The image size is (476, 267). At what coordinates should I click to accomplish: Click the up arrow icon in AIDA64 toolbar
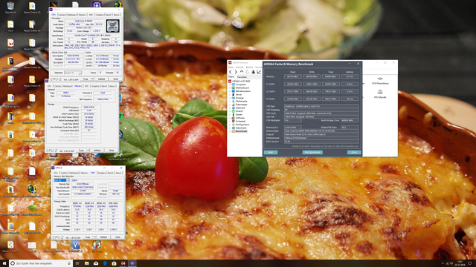tap(242, 72)
